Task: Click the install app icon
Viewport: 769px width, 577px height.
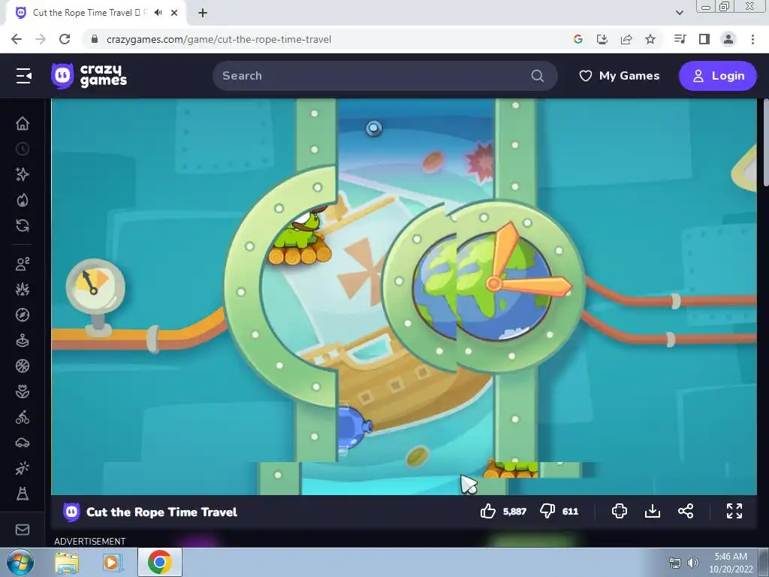Action: [x=602, y=39]
